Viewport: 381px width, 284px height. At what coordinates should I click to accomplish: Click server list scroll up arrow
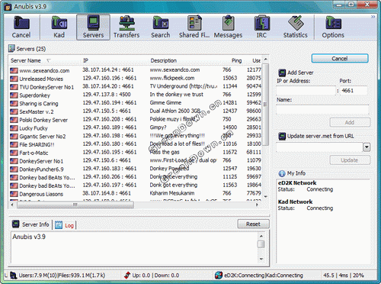pyautogui.click(x=265, y=60)
